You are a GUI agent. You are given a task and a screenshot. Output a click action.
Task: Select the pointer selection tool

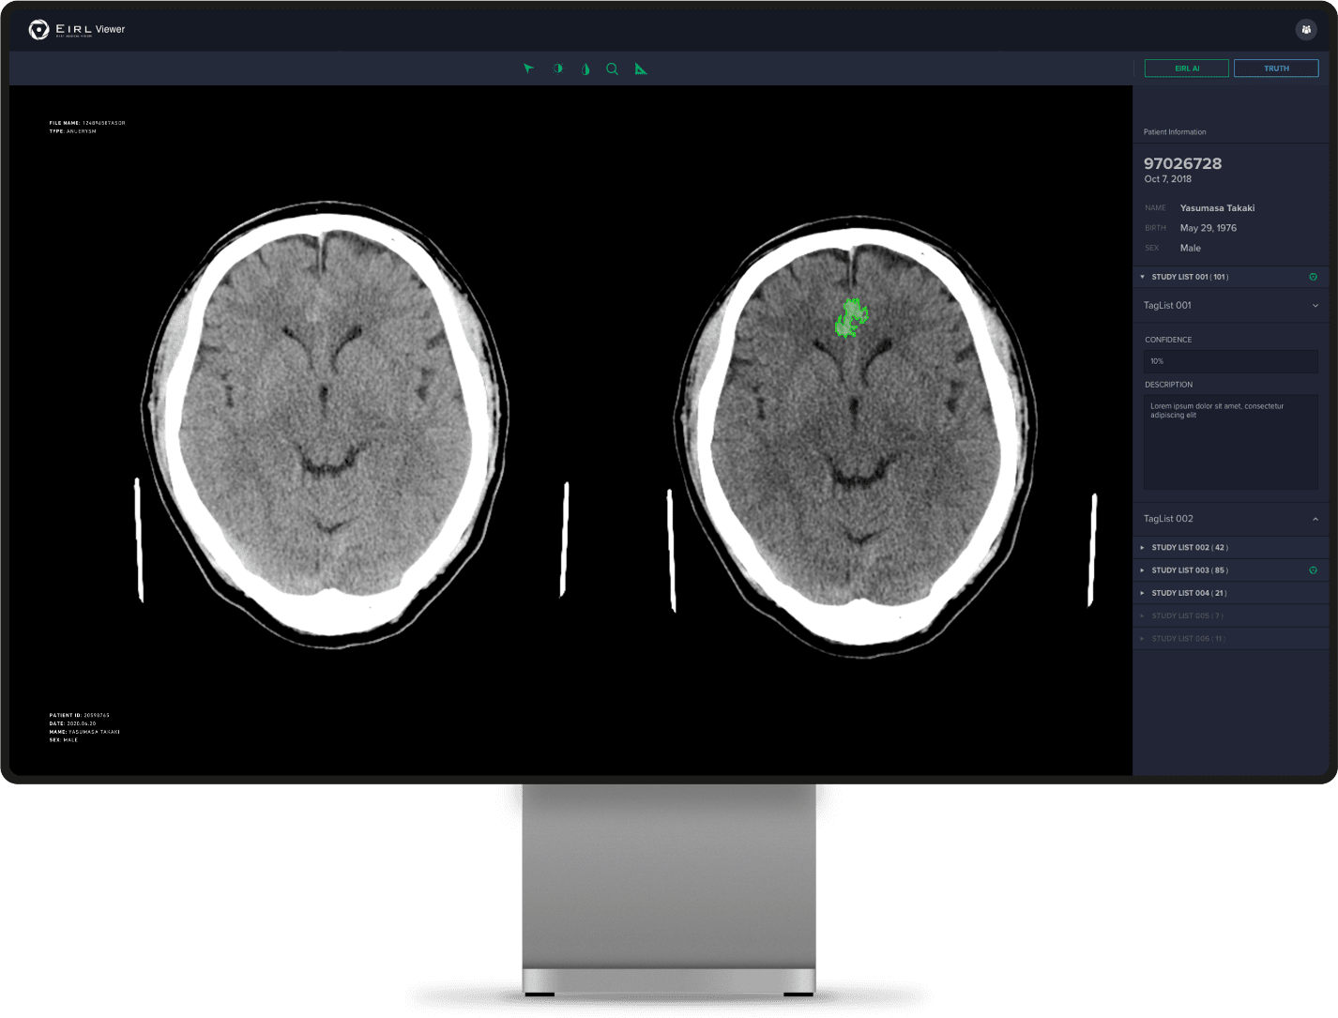(530, 68)
